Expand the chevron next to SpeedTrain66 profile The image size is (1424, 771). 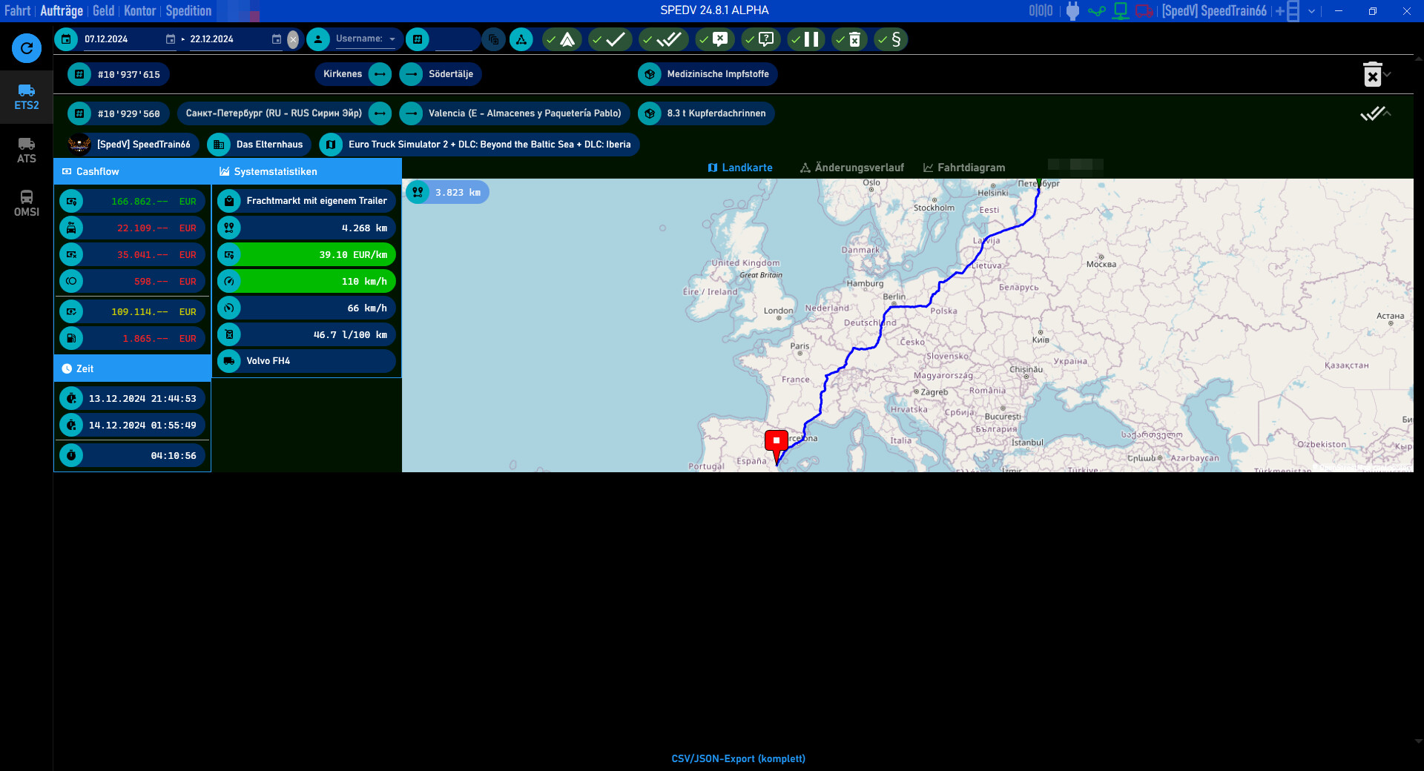click(1311, 11)
